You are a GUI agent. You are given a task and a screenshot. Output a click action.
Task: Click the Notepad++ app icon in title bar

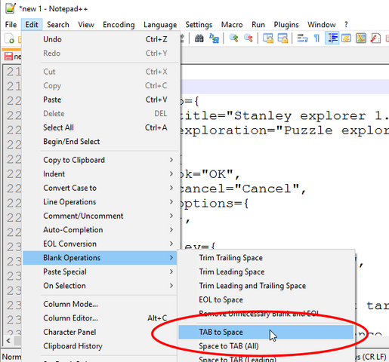[x=11, y=8]
